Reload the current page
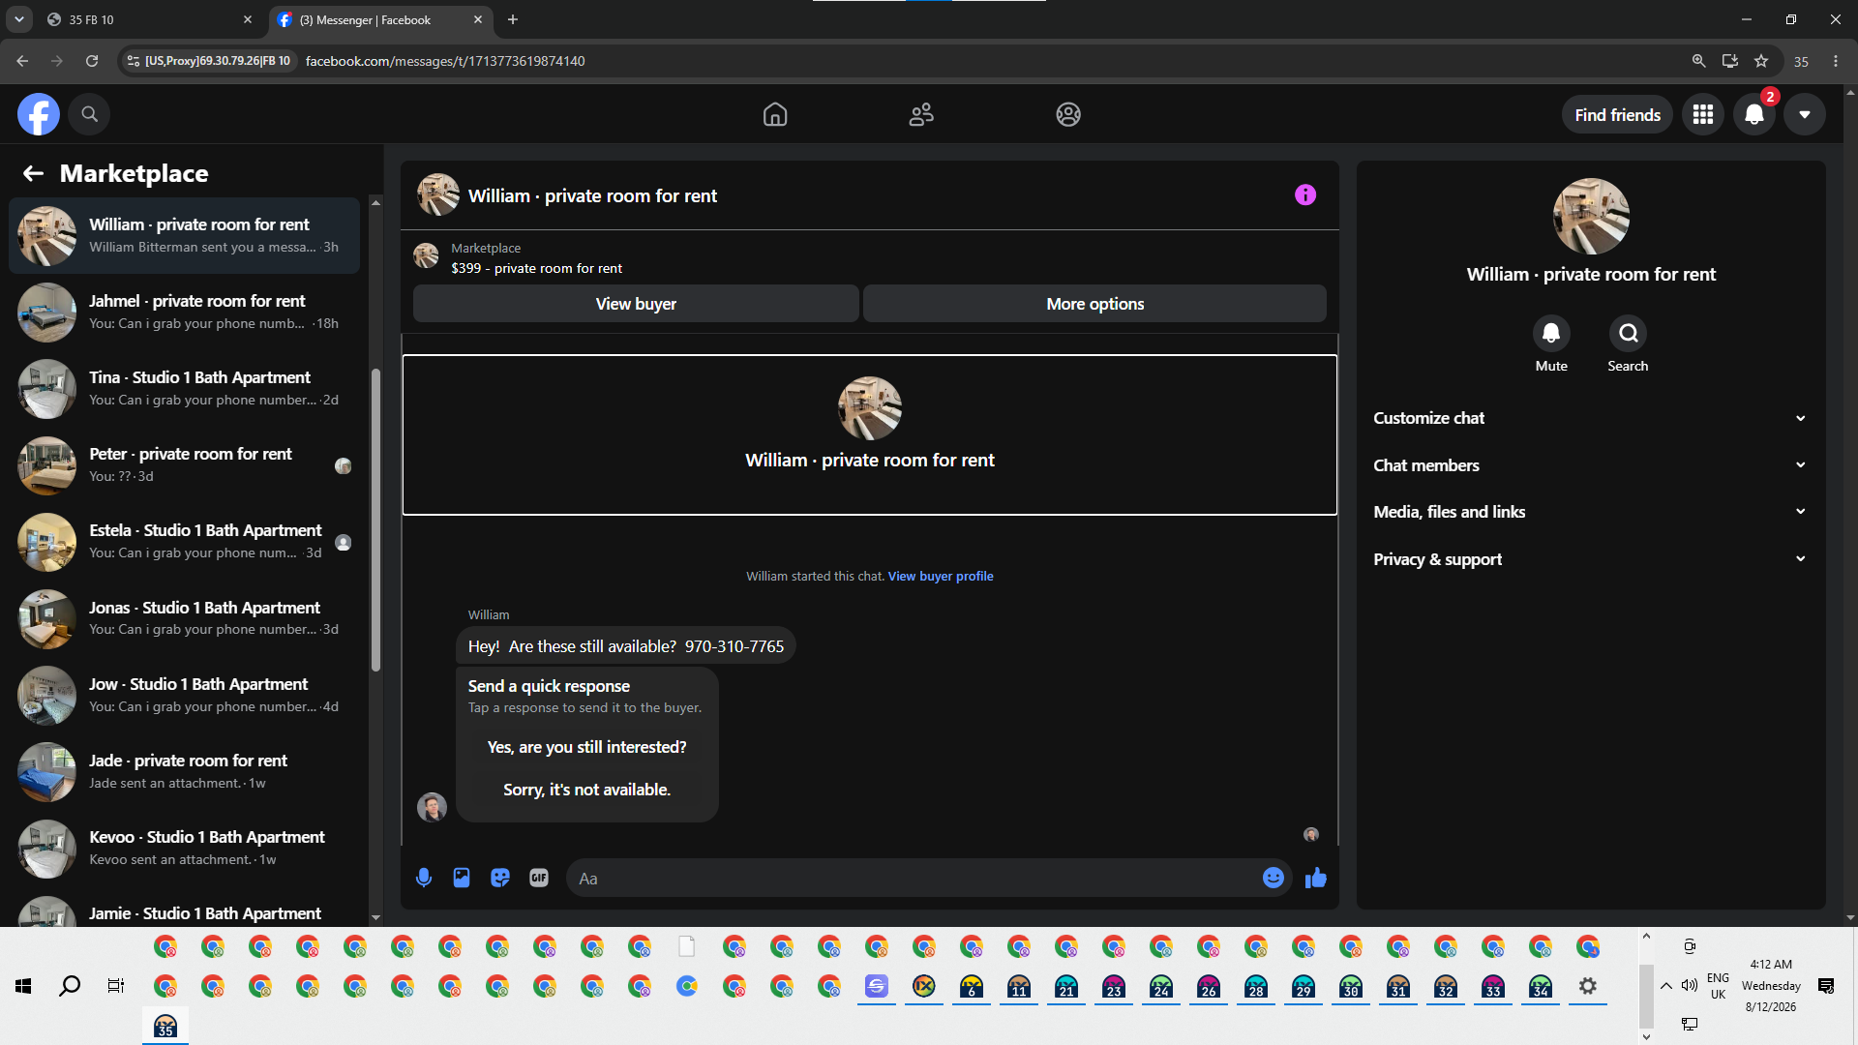The width and height of the screenshot is (1858, 1045). (92, 61)
